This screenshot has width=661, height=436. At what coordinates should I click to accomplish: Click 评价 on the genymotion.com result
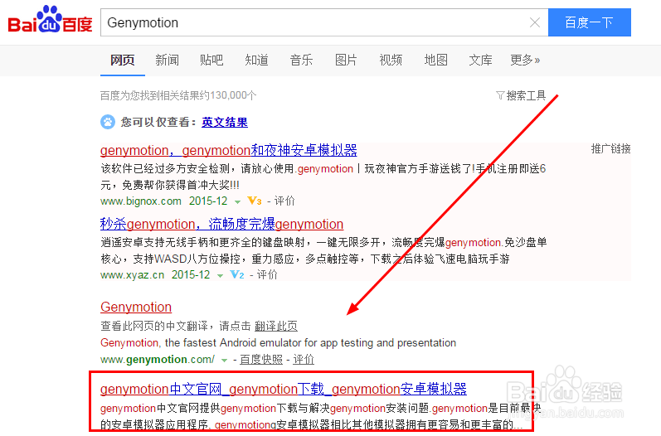tap(304, 360)
